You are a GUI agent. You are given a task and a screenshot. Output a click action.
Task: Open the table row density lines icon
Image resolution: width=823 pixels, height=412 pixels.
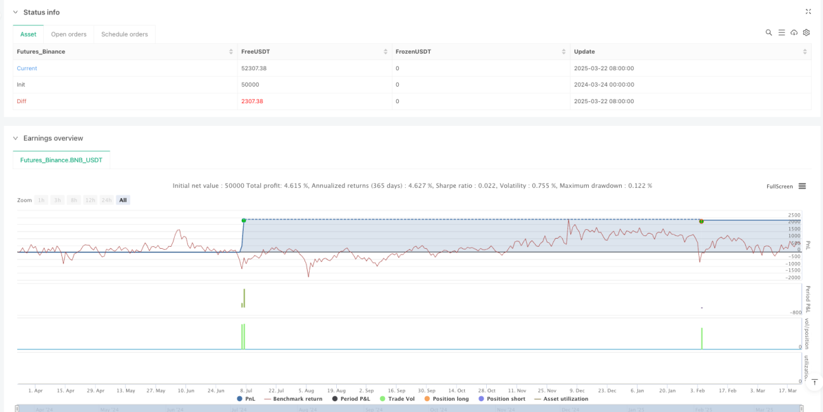pyautogui.click(x=781, y=32)
